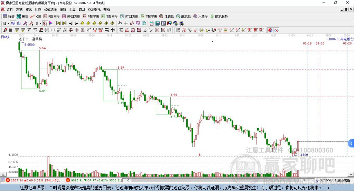The image size is (354, 191).
Task: Open the 赢家轮 wheel tool
Action: 184,17
